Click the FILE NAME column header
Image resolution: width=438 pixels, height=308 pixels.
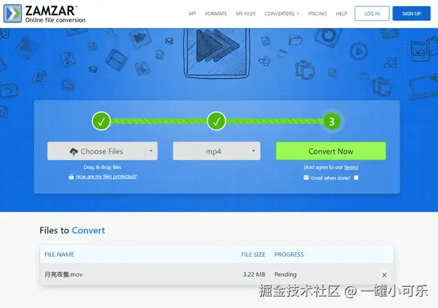(59, 254)
